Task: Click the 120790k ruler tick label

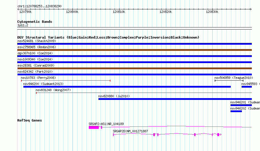Action: [25, 12]
